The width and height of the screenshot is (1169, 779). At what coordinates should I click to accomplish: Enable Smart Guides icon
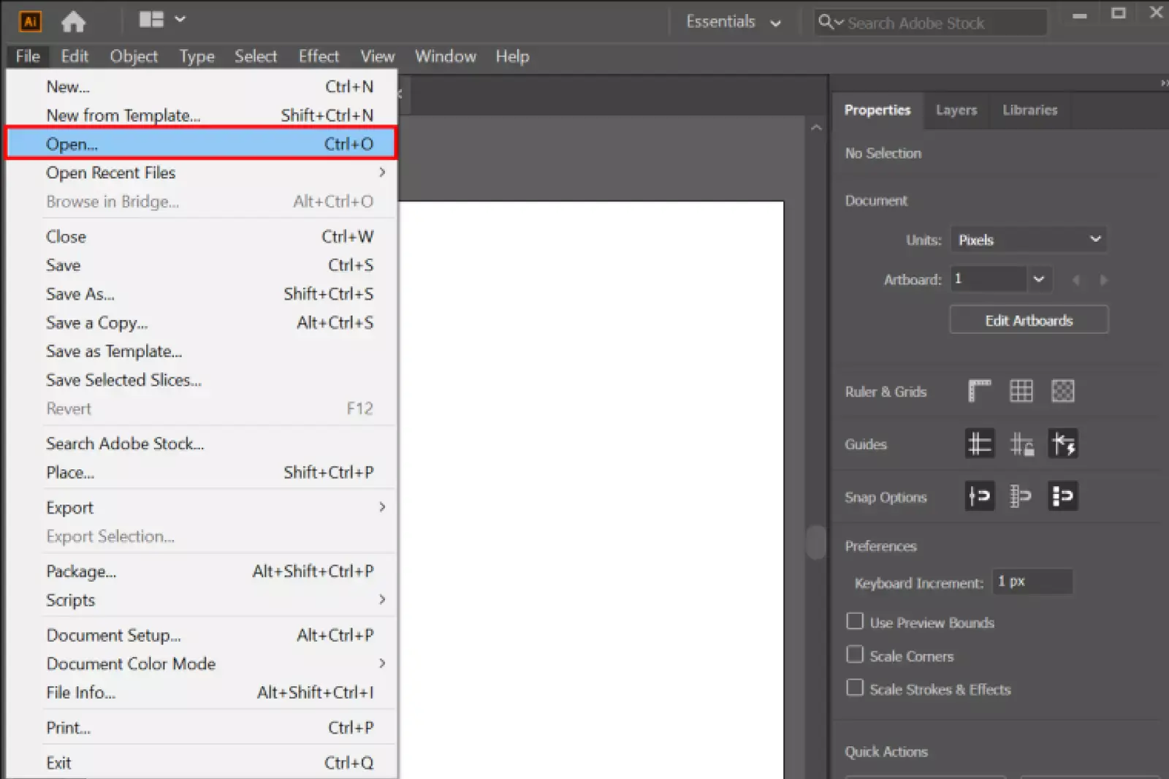tap(1062, 444)
